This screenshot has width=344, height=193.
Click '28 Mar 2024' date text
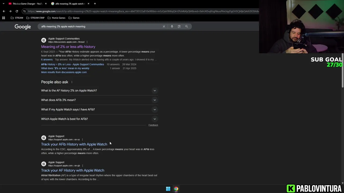129,64
